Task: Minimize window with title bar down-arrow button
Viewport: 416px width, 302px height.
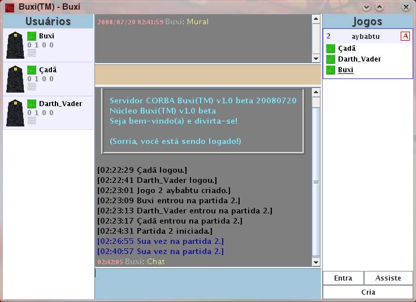Action: click(366, 7)
